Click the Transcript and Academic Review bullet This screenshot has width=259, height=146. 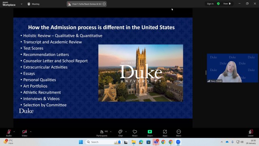53,42
